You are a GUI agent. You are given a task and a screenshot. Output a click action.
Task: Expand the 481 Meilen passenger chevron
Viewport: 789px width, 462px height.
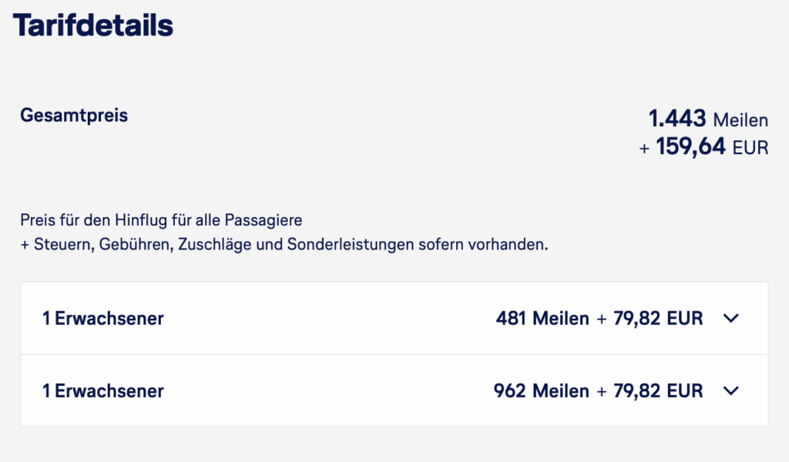[731, 319]
